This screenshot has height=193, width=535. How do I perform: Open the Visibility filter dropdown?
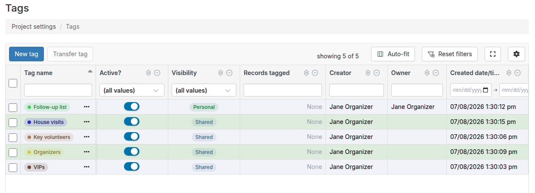(204, 90)
